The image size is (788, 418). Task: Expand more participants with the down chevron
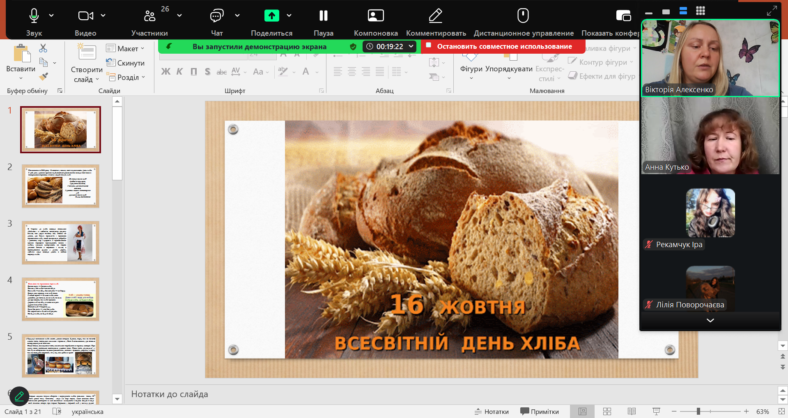pos(710,320)
